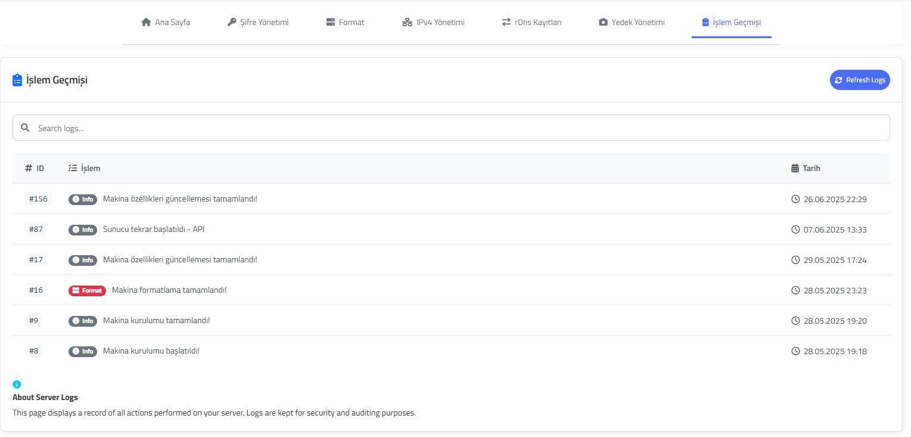911x437 pixels.
Task: Click the Info badge on Sunucu tekrar başlatıldı row
Action: 83,230
